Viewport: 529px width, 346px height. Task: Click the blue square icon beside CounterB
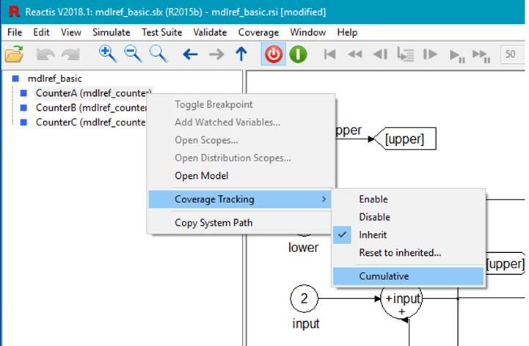click(x=23, y=108)
